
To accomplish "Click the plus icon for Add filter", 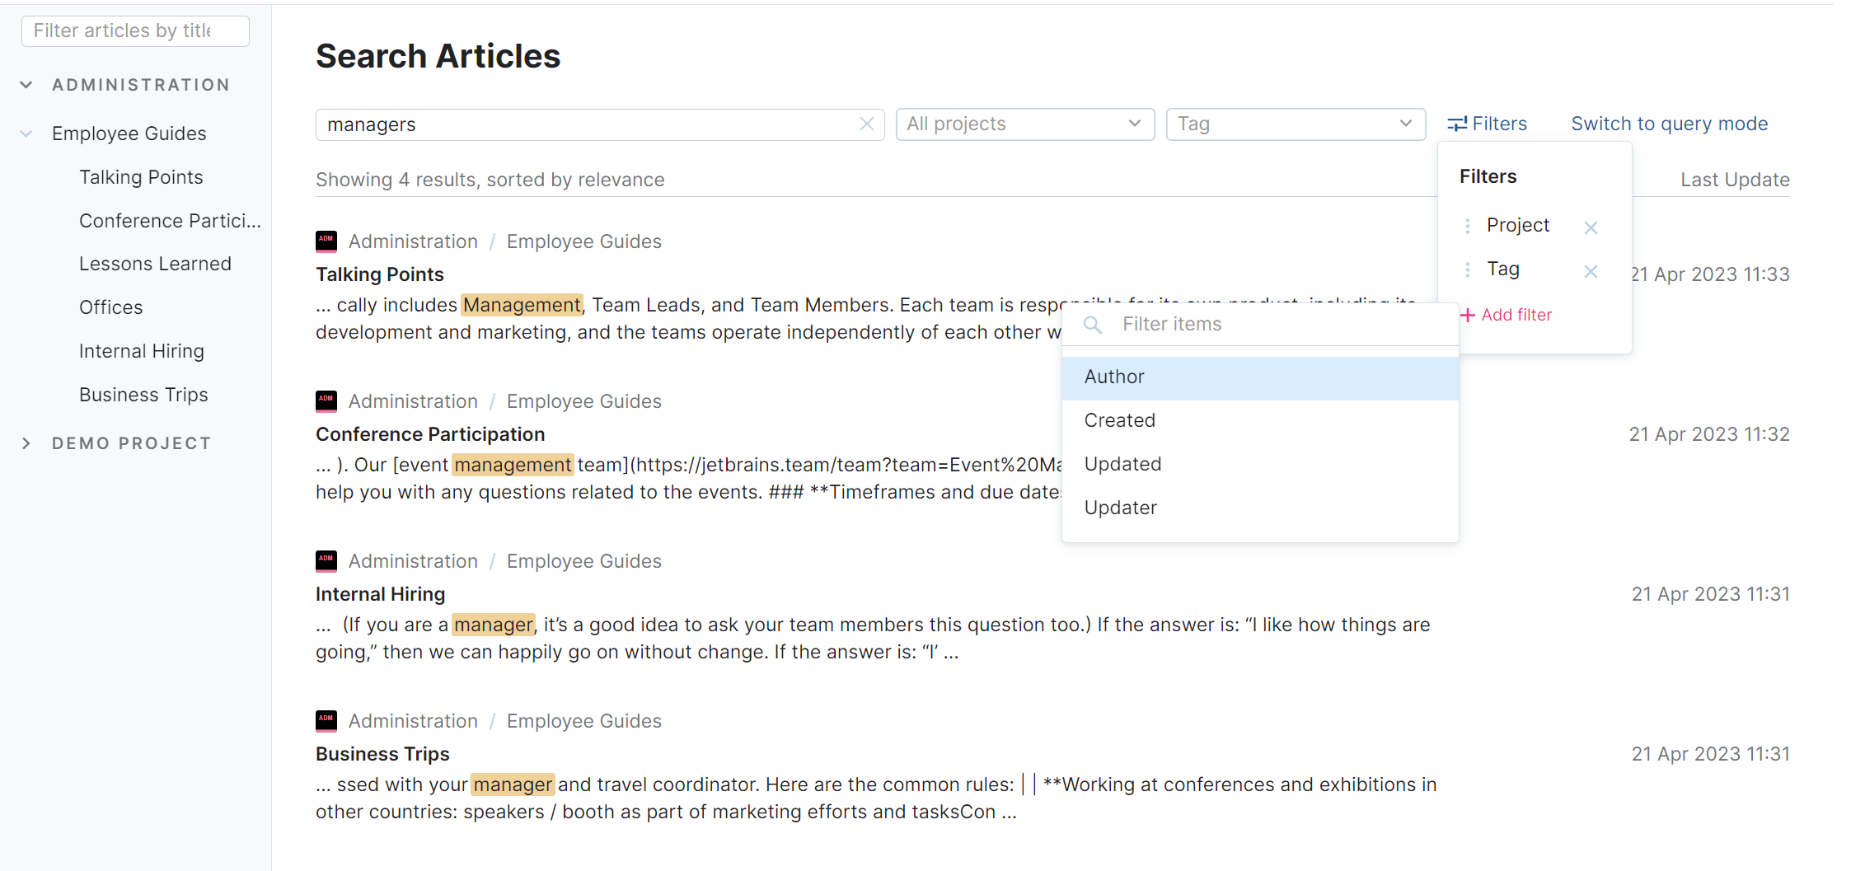I will tap(1468, 315).
